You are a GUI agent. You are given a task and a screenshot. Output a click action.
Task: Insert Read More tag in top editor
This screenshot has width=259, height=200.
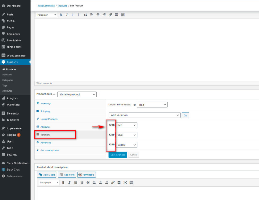tap(116, 15)
